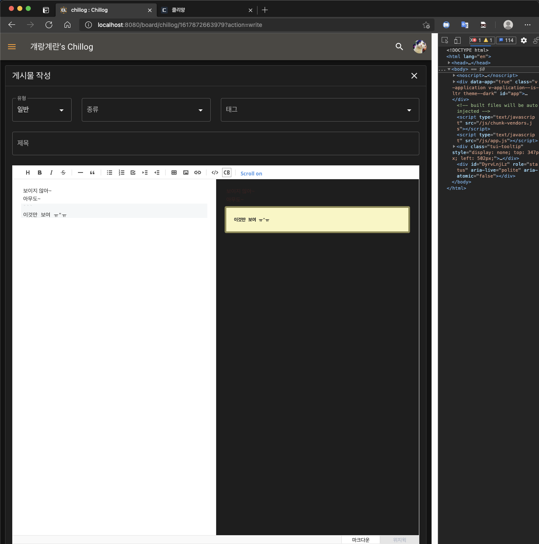
Task: Go back to the previous page
Action: click(x=12, y=25)
